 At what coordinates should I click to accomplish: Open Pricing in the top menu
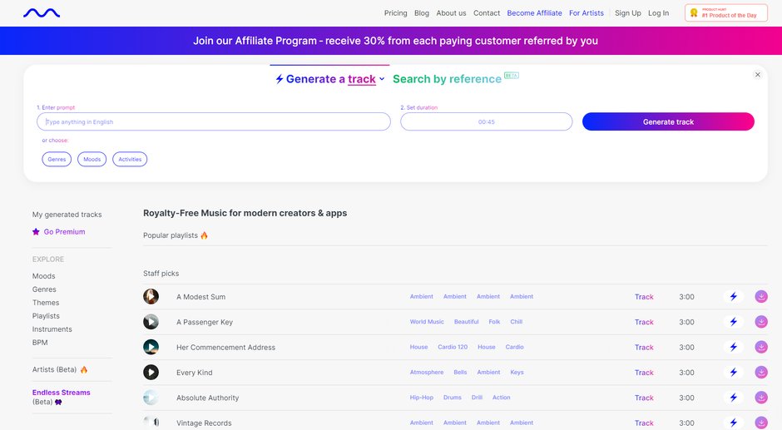395,13
